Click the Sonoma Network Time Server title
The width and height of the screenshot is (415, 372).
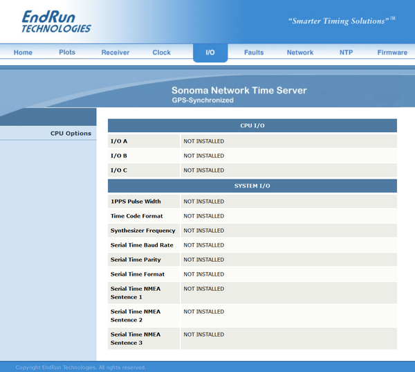point(239,91)
